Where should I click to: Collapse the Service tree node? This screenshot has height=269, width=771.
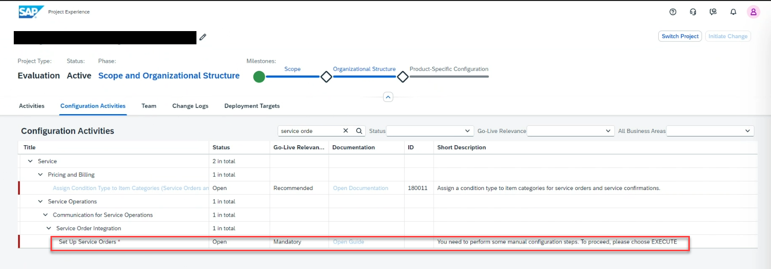pyautogui.click(x=30, y=161)
